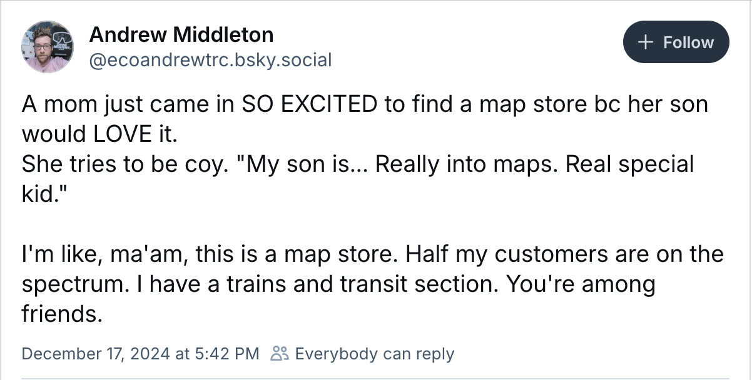Click the group silhouette icon in the footer

279,354
